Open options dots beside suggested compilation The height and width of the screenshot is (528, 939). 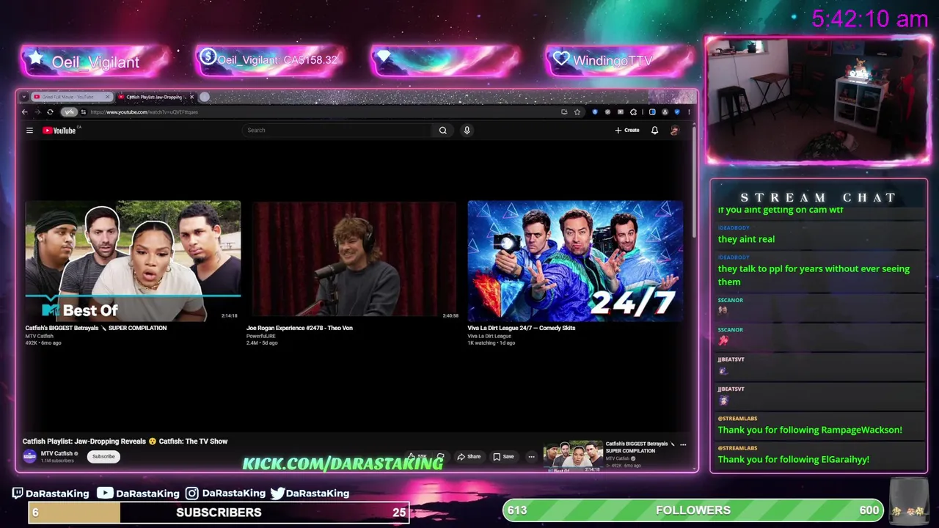point(682,444)
